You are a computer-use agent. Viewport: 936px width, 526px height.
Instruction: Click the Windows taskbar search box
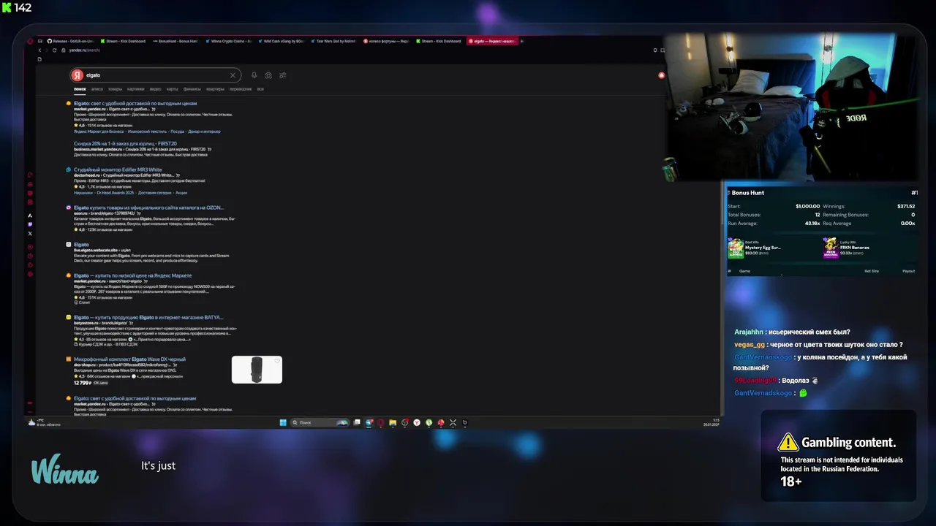(x=320, y=422)
